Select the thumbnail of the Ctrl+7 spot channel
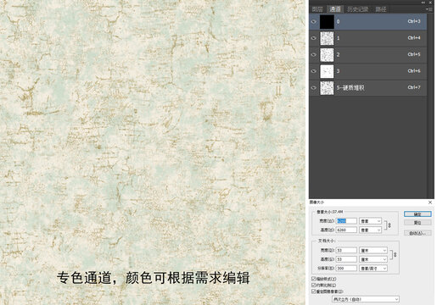The width and height of the screenshot is (437, 305). [x=327, y=88]
